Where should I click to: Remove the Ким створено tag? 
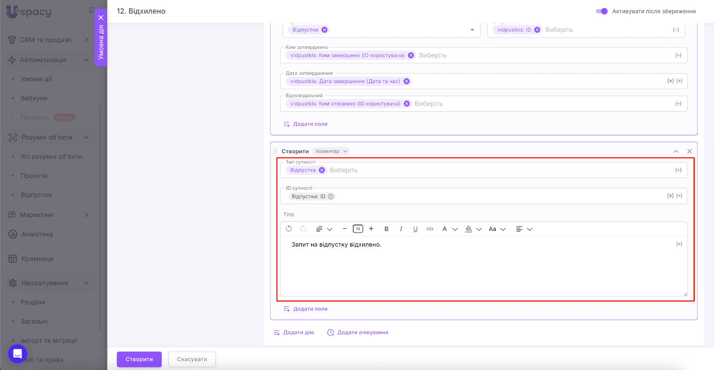(x=407, y=103)
